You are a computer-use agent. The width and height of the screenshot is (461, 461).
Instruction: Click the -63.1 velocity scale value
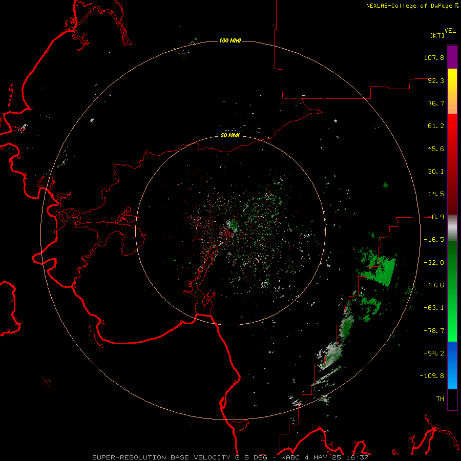[x=434, y=308]
